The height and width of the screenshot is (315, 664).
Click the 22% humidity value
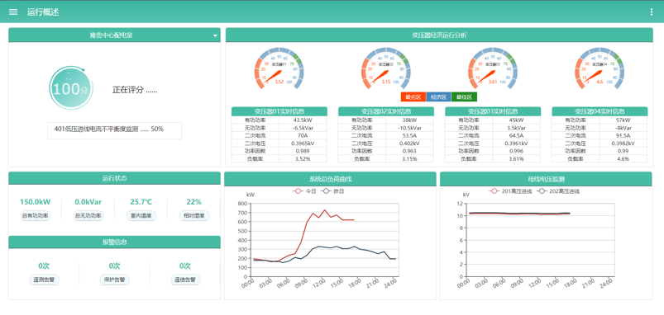pos(194,202)
